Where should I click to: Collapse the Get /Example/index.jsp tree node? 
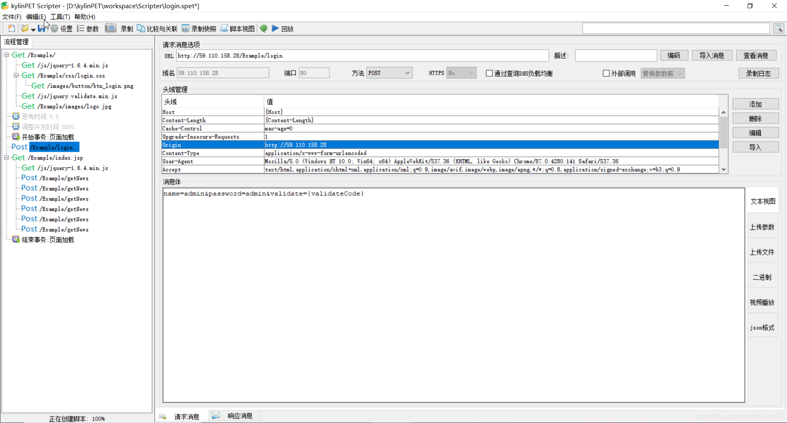[7, 158]
